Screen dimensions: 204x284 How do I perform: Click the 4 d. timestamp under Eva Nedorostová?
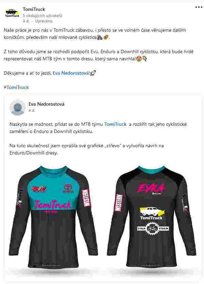32,110
